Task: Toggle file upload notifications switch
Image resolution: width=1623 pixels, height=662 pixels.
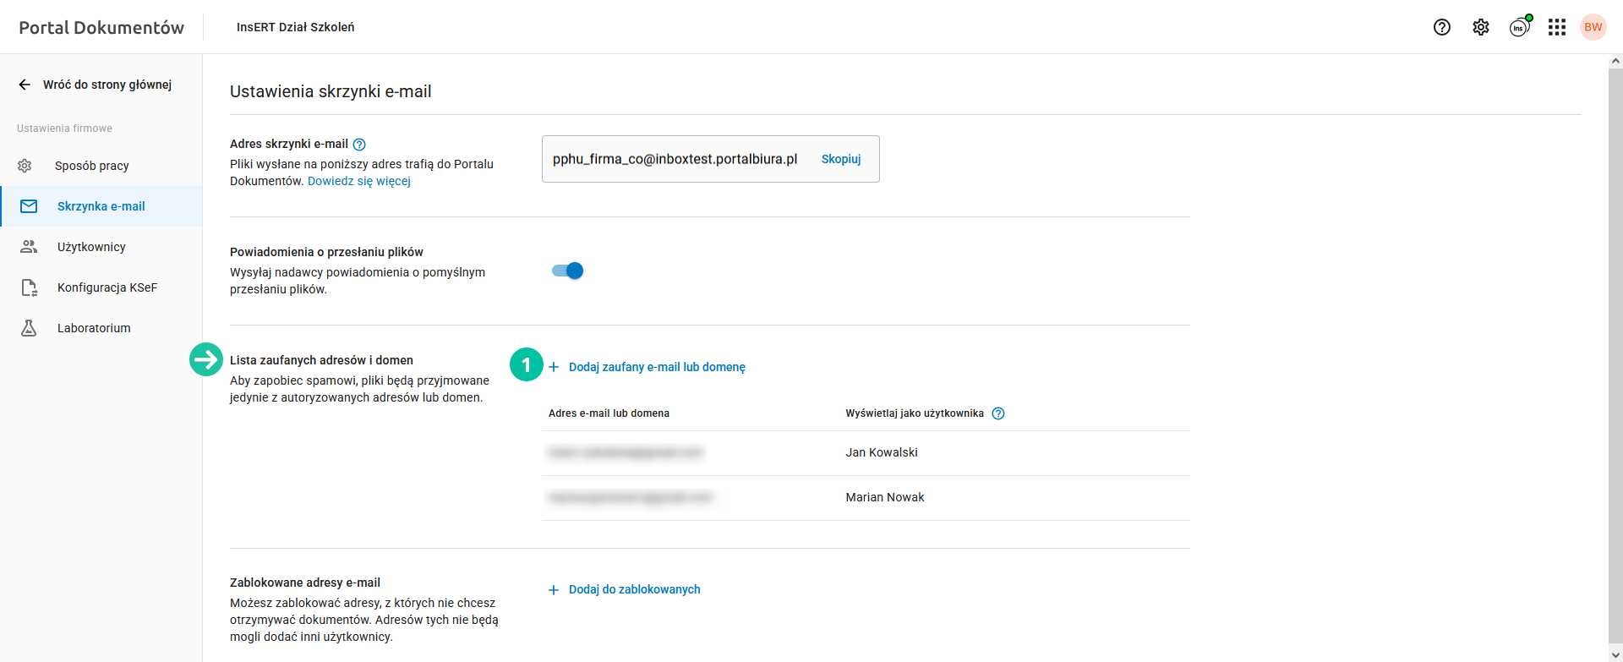Action: tap(567, 271)
